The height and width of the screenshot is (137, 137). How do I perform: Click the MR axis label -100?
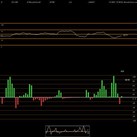(134, 121)
